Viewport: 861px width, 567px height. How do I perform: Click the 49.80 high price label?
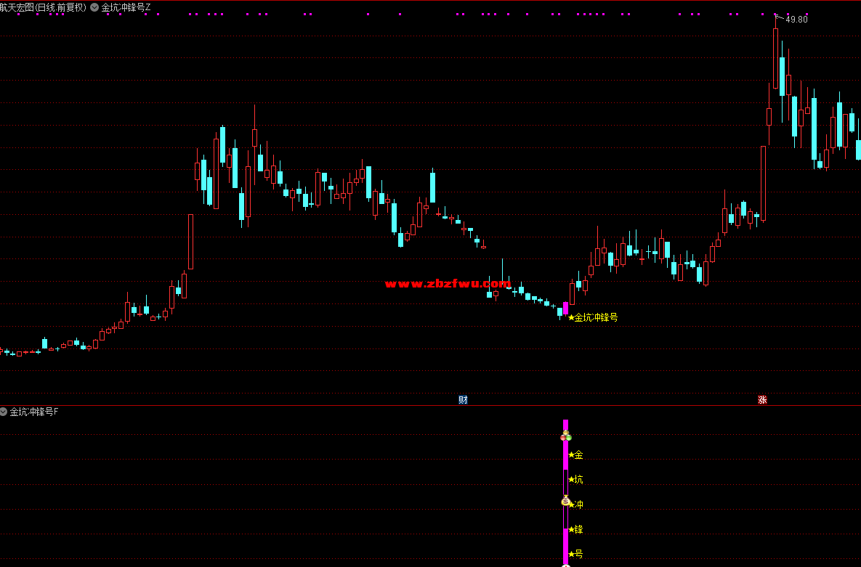coord(797,20)
